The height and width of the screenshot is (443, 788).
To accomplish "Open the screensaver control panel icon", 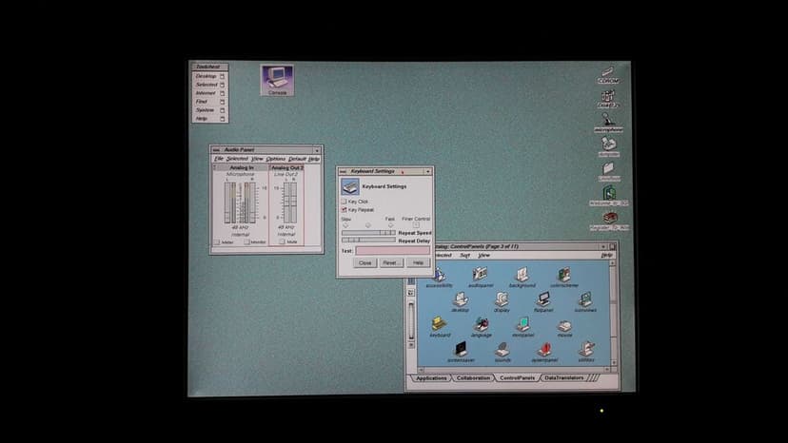I will click(461, 352).
